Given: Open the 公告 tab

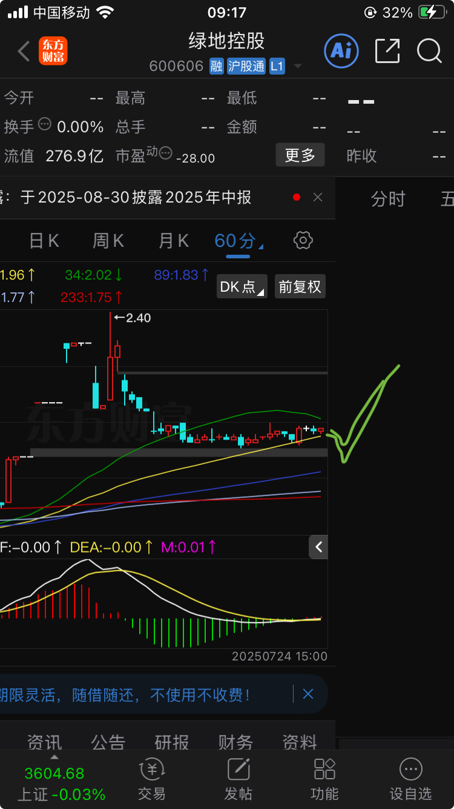Looking at the screenshot, I should point(108,742).
